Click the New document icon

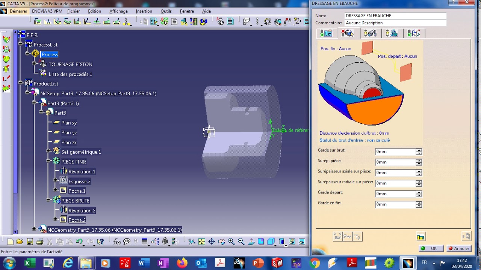point(10,242)
